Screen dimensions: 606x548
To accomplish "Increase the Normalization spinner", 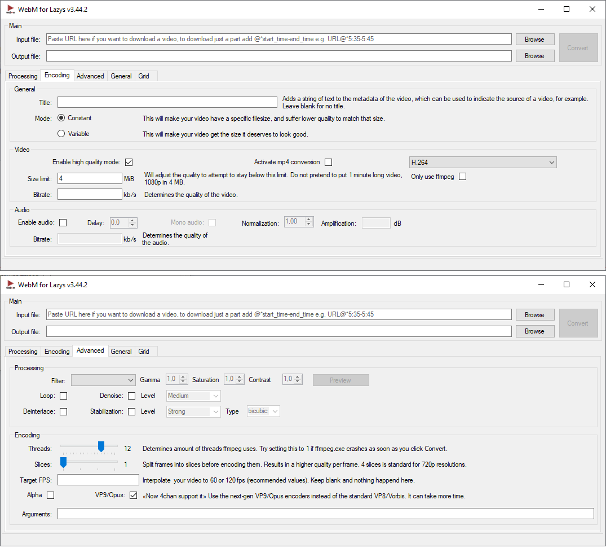I will pyautogui.click(x=309, y=220).
